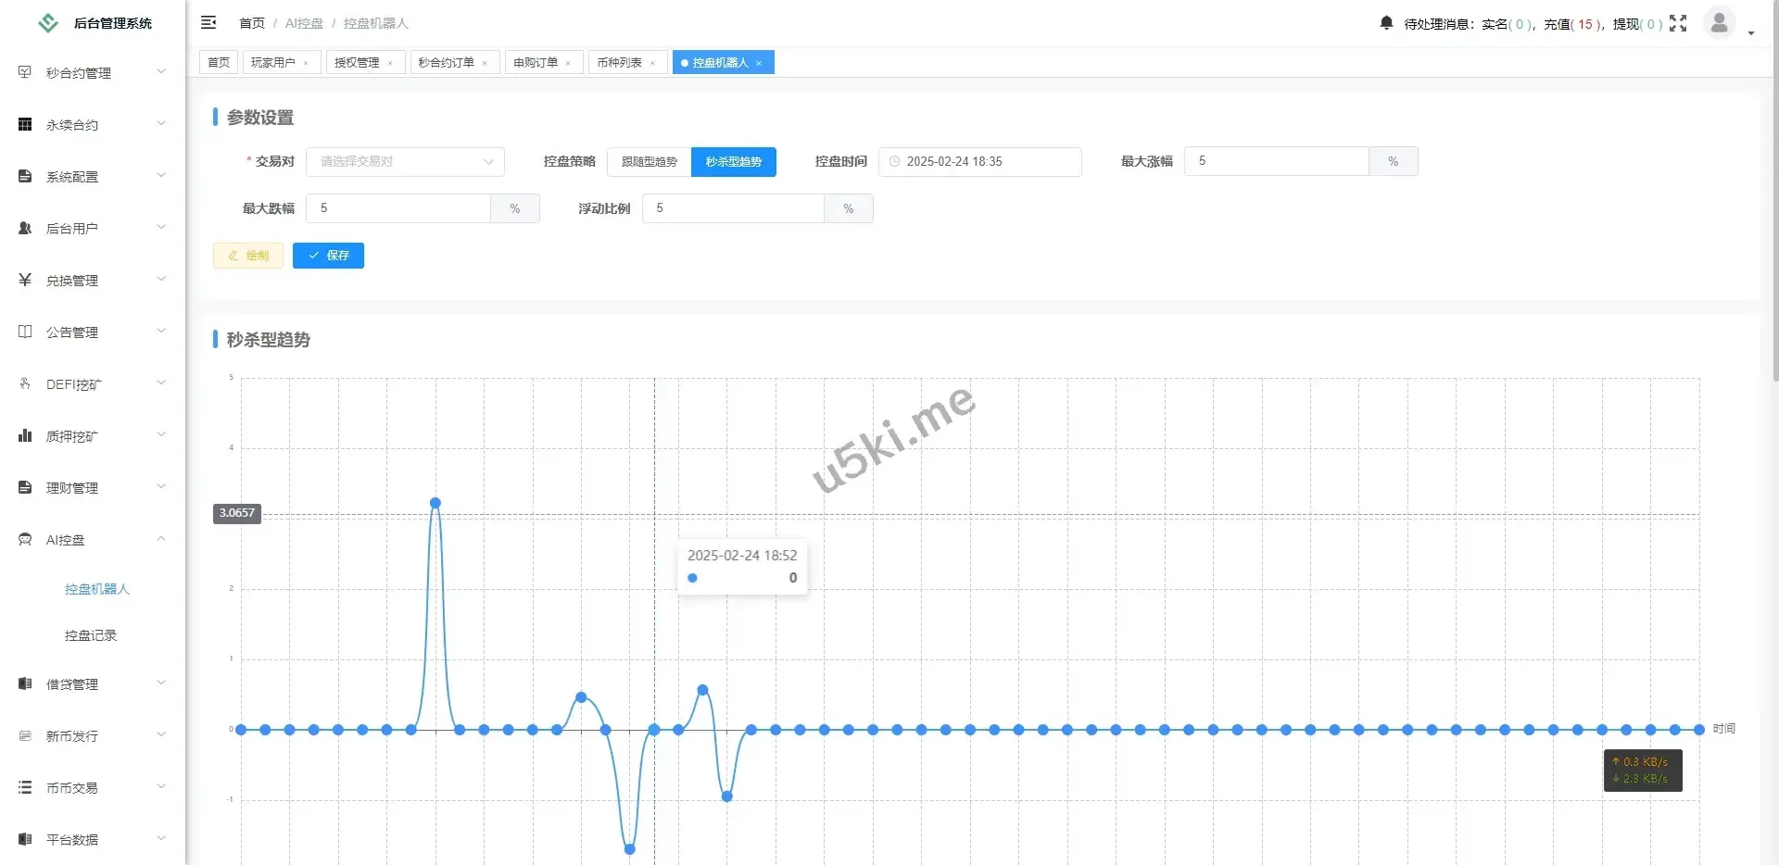Screen dimensions: 1779x865
Task: Collapse the AI控盘 sidebar menu
Action: click(x=91, y=539)
